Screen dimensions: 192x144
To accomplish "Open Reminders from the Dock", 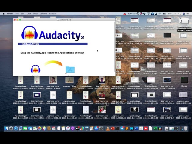I will pyautogui.click(x=58, y=128).
